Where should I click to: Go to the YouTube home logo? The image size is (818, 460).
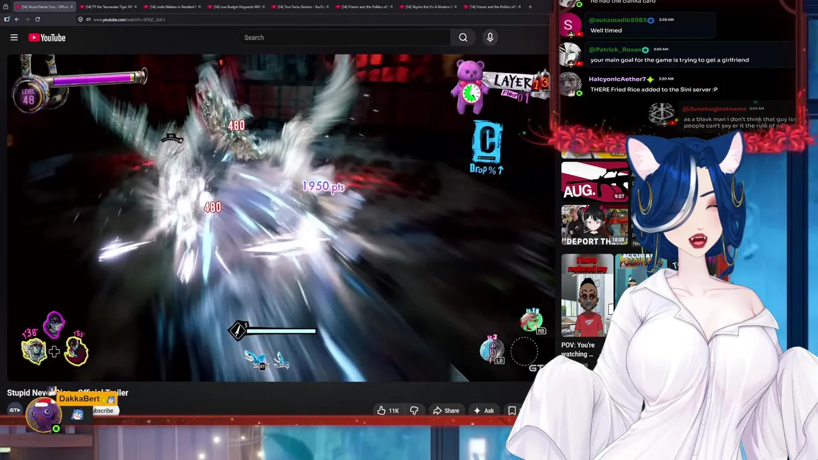point(47,38)
